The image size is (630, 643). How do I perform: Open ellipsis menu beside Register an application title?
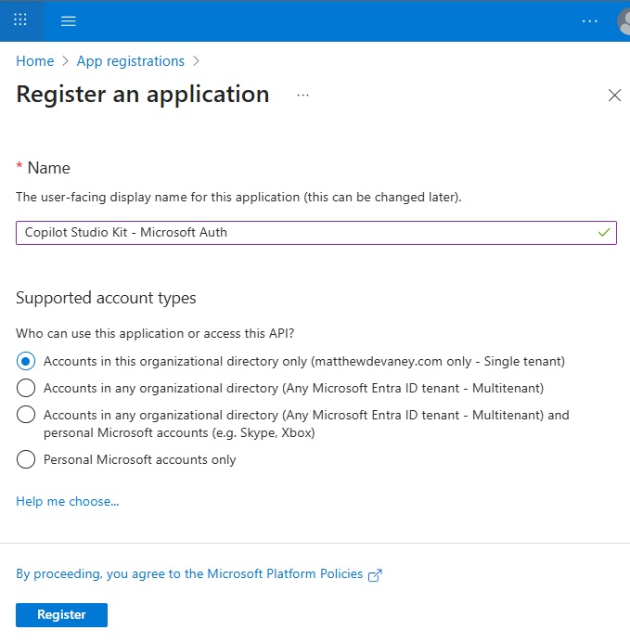[302, 95]
